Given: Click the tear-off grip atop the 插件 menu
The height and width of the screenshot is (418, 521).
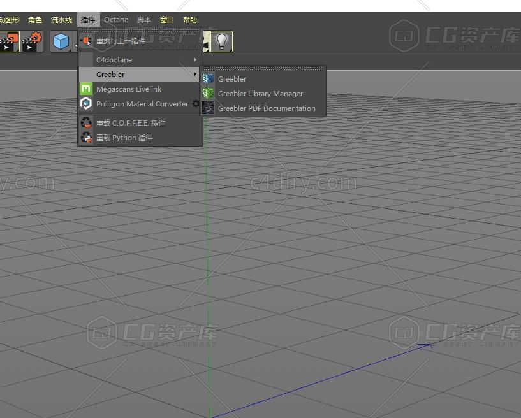Looking at the screenshot, I should pyautogui.click(x=140, y=30).
